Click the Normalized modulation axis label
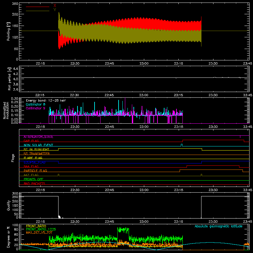253x253 pixels. coord(6,110)
